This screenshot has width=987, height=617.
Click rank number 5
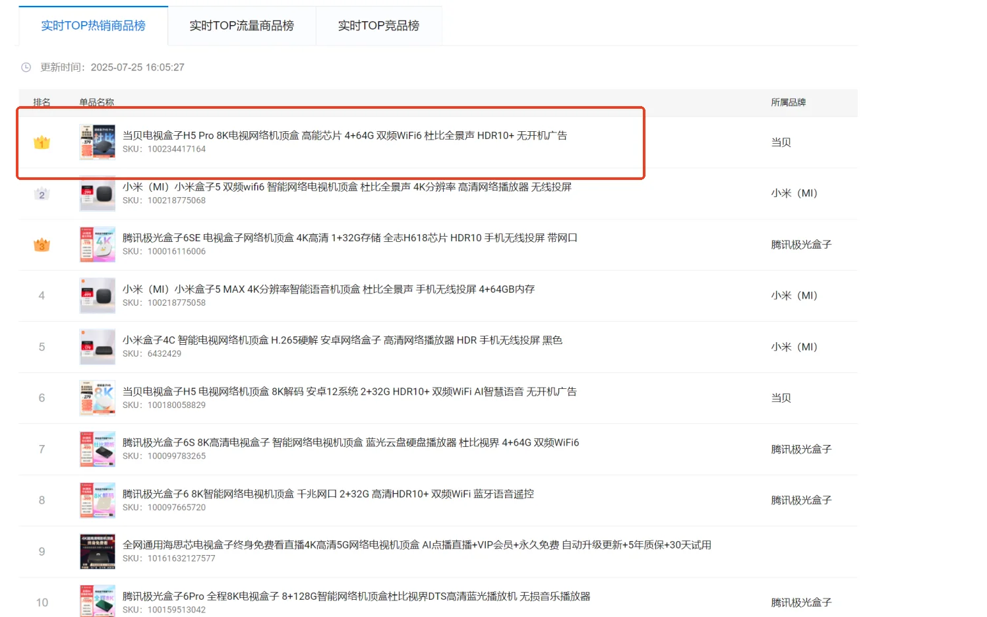pyautogui.click(x=42, y=347)
